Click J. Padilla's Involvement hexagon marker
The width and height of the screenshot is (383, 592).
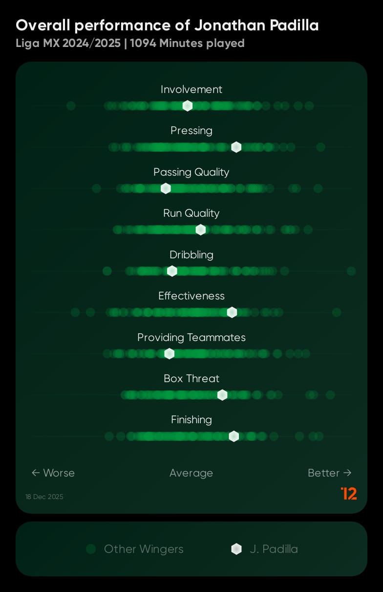click(x=188, y=106)
